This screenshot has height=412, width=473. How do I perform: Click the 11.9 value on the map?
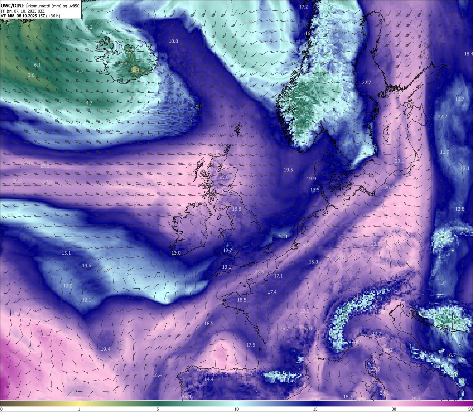pos(445,152)
